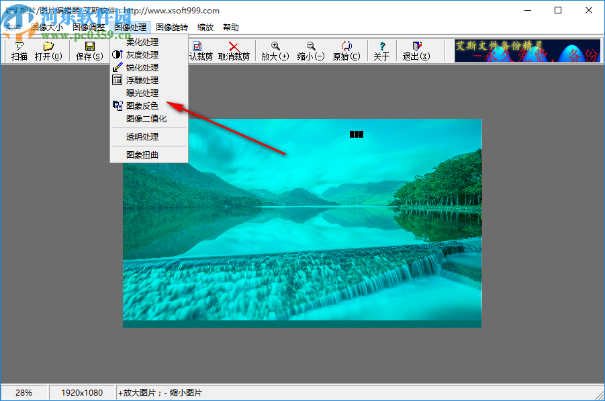Close the image editor window
The image size is (605, 401).
(x=589, y=11)
